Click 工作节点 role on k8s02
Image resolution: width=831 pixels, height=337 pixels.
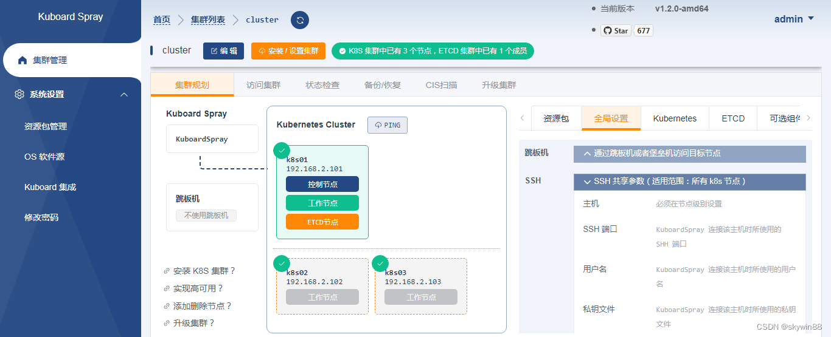322,297
